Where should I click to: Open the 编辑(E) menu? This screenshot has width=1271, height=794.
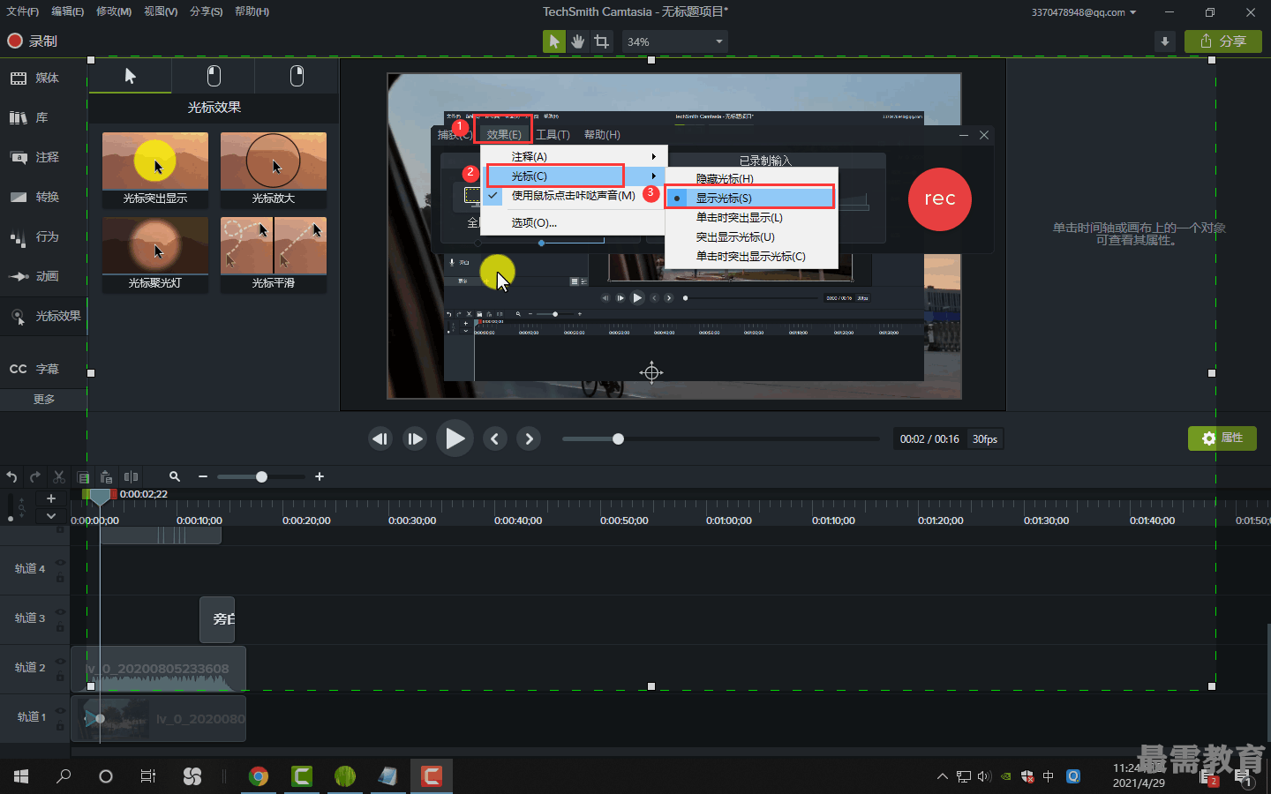(68, 11)
